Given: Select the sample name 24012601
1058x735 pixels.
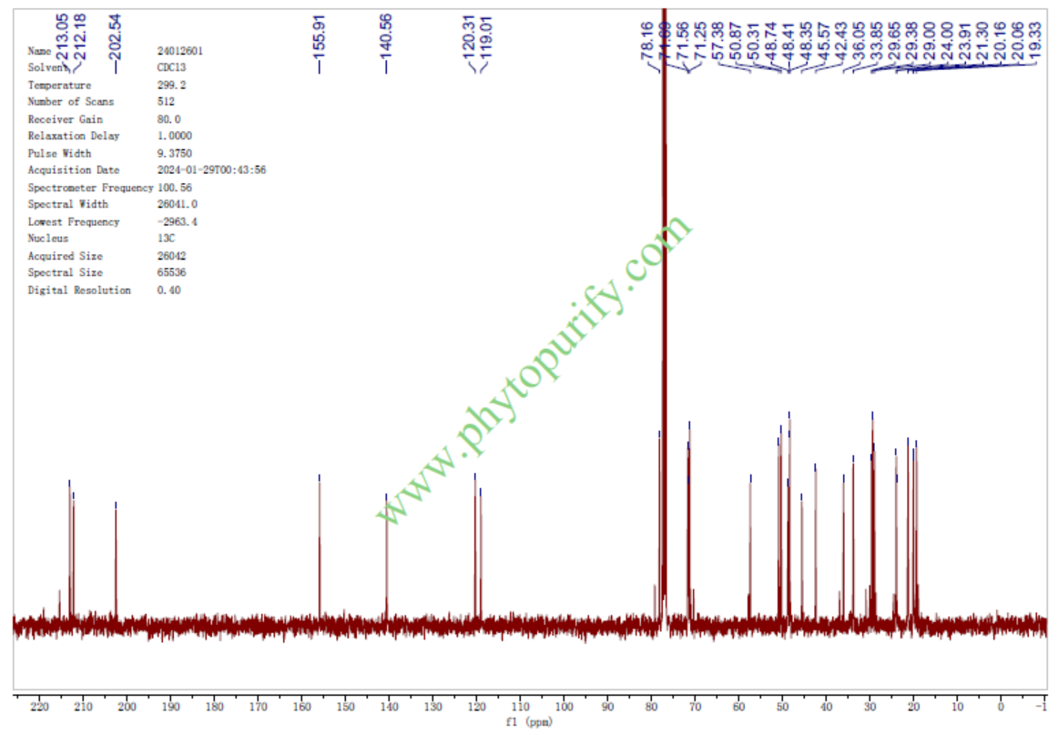Looking at the screenshot, I should tap(180, 52).
